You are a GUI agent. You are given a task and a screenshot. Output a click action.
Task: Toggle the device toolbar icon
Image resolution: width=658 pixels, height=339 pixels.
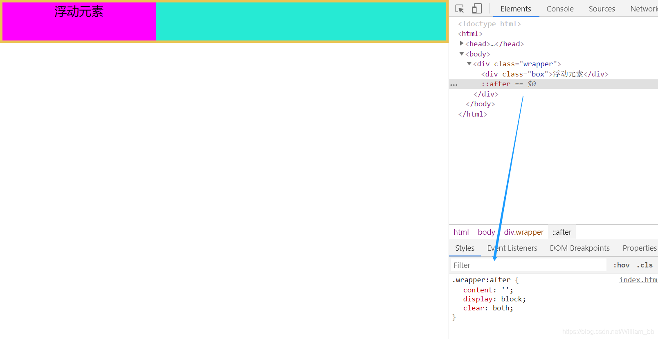click(x=477, y=9)
